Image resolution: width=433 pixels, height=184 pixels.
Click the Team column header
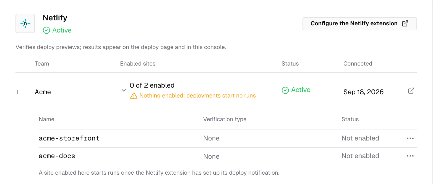pos(42,64)
